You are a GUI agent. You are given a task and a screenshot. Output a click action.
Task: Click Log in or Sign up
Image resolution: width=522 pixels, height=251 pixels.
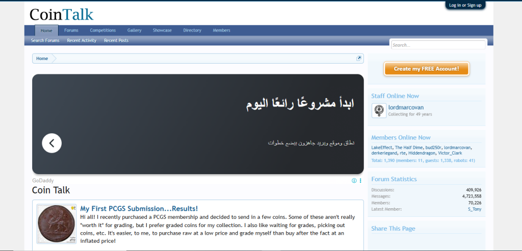465,5
